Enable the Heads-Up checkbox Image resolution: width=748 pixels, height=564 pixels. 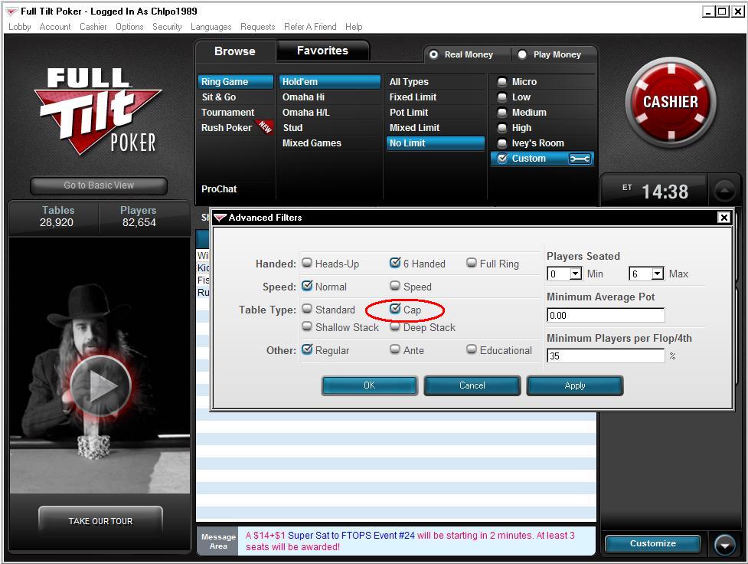pos(307,263)
